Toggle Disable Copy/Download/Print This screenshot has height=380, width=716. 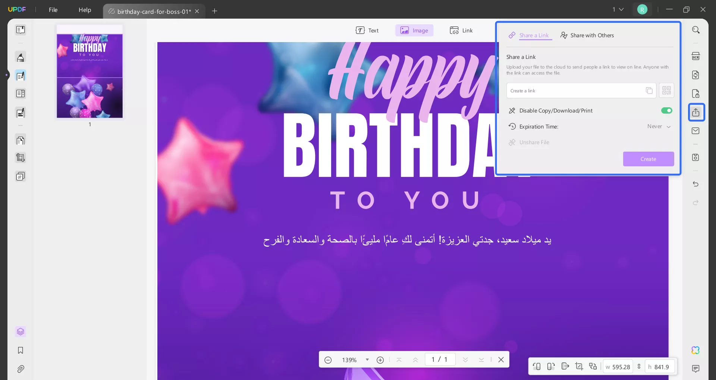(666, 111)
